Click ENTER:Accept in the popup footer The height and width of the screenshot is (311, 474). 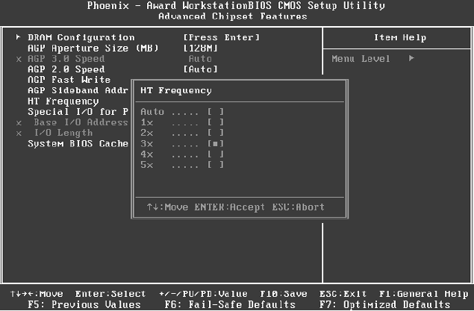click(x=229, y=207)
